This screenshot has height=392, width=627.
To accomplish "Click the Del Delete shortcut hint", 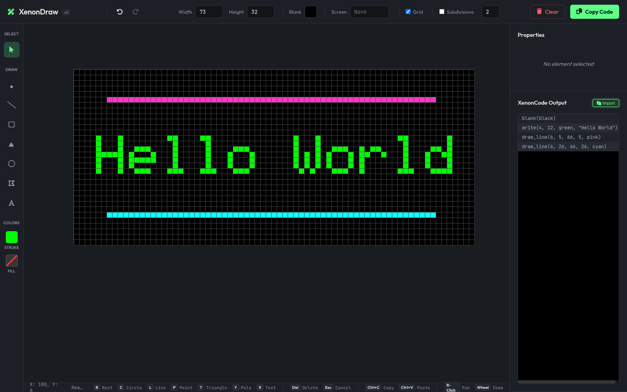I will 304,388.
